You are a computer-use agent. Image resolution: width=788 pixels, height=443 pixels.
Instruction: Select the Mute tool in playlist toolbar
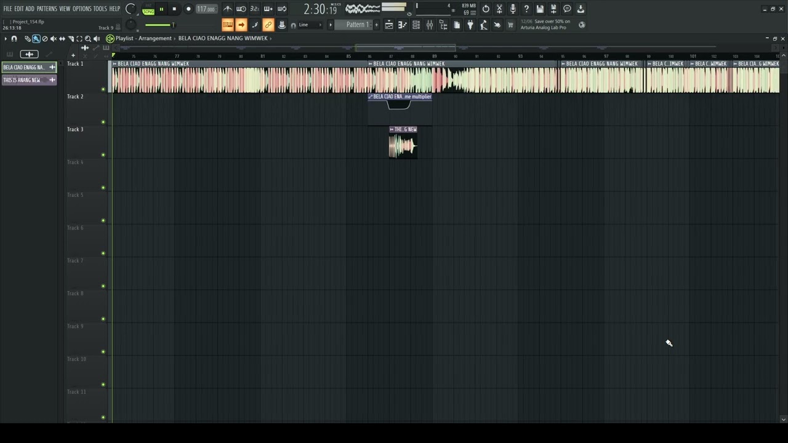pos(53,39)
